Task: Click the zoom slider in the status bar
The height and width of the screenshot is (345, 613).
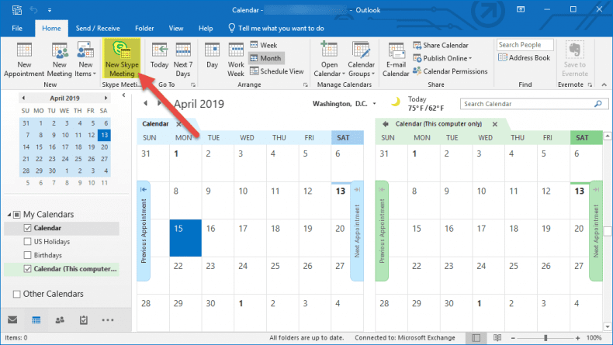Action: (544, 338)
